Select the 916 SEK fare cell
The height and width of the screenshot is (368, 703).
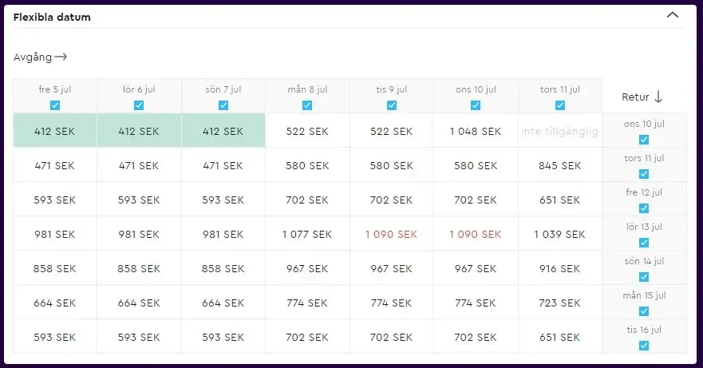pyautogui.click(x=559, y=269)
